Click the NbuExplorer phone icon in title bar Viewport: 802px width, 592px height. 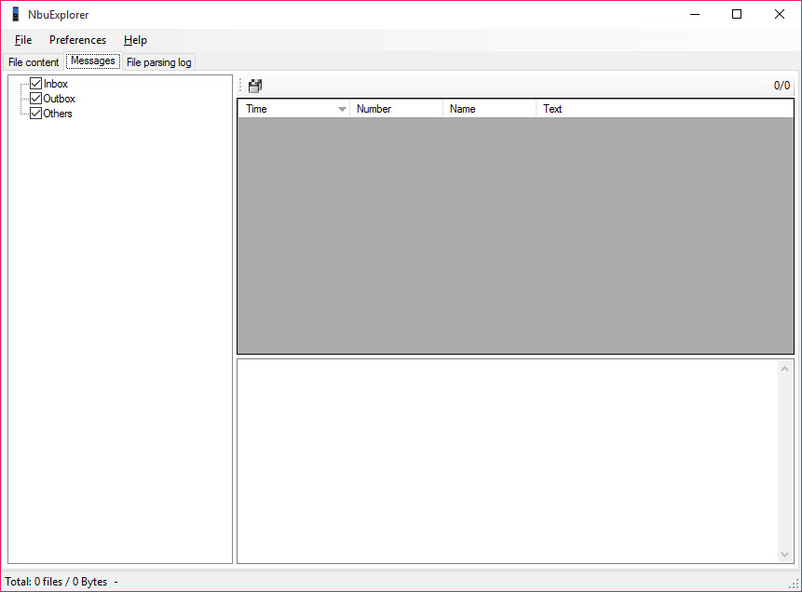(16, 14)
